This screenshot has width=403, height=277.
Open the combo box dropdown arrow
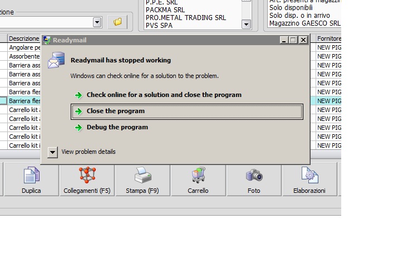point(97,22)
